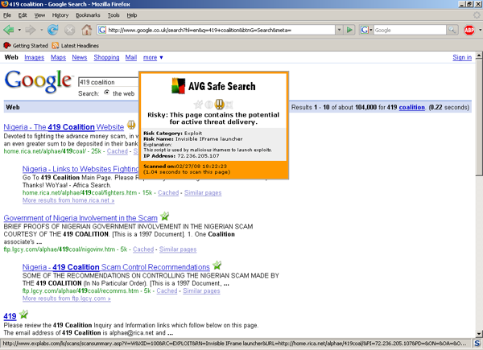Click the Sign in link
483x350 pixels.
coord(462,58)
